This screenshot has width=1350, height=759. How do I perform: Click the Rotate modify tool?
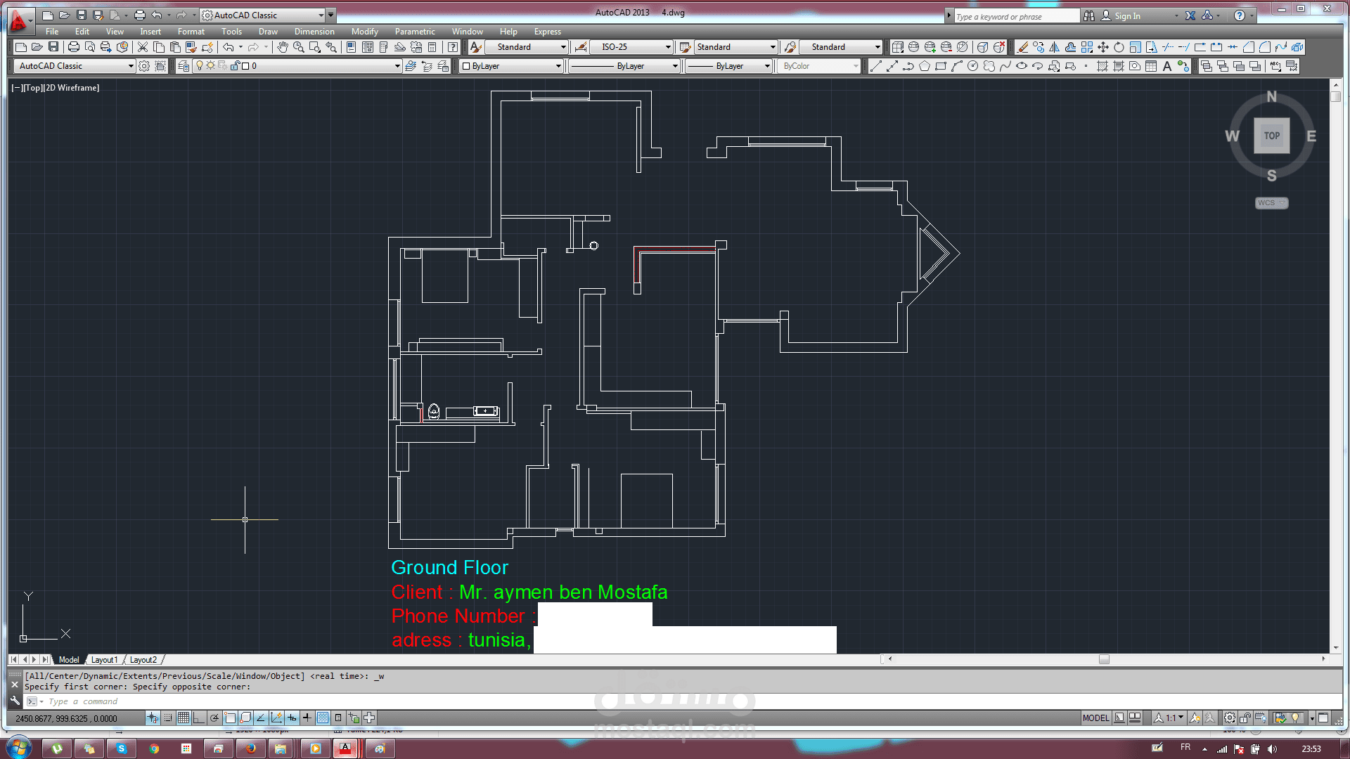[1119, 47]
